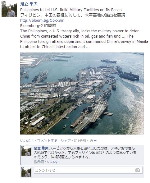The width and height of the screenshot is (150, 183).
Task: Click いいね！ under the post
Action: (27, 141)
